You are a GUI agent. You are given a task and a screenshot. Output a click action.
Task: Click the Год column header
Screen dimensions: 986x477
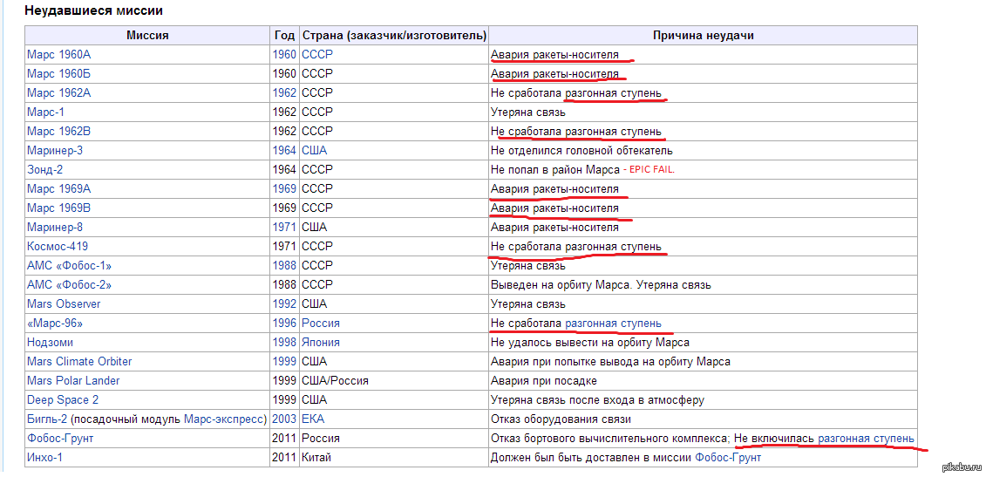tap(284, 35)
